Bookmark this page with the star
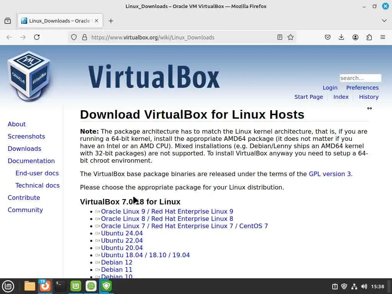 coord(291,37)
